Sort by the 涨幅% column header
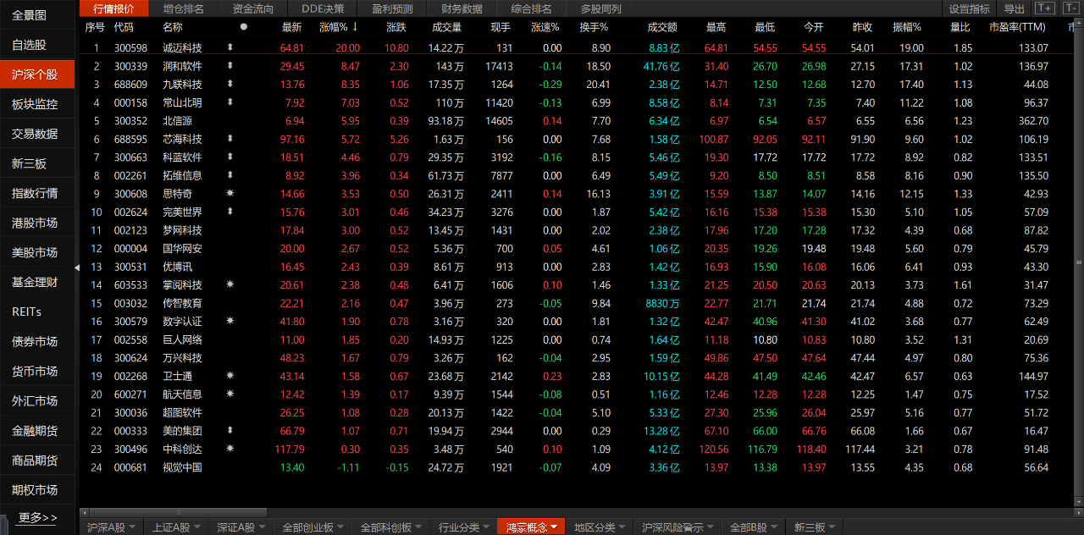The width and height of the screenshot is (1084, 535). tap(340, 27)
